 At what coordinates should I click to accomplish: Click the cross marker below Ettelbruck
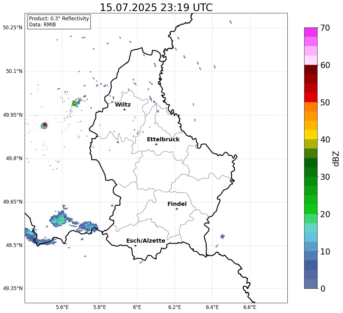point(156,144)
